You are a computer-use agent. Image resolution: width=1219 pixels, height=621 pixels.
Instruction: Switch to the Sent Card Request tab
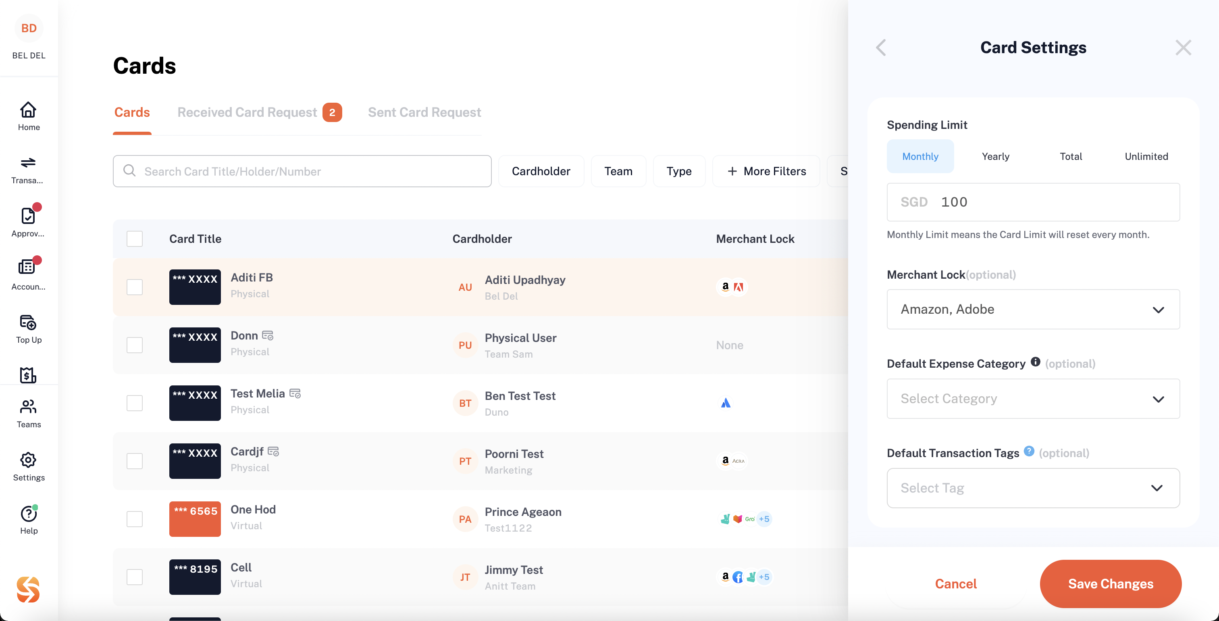click(425, 112)
